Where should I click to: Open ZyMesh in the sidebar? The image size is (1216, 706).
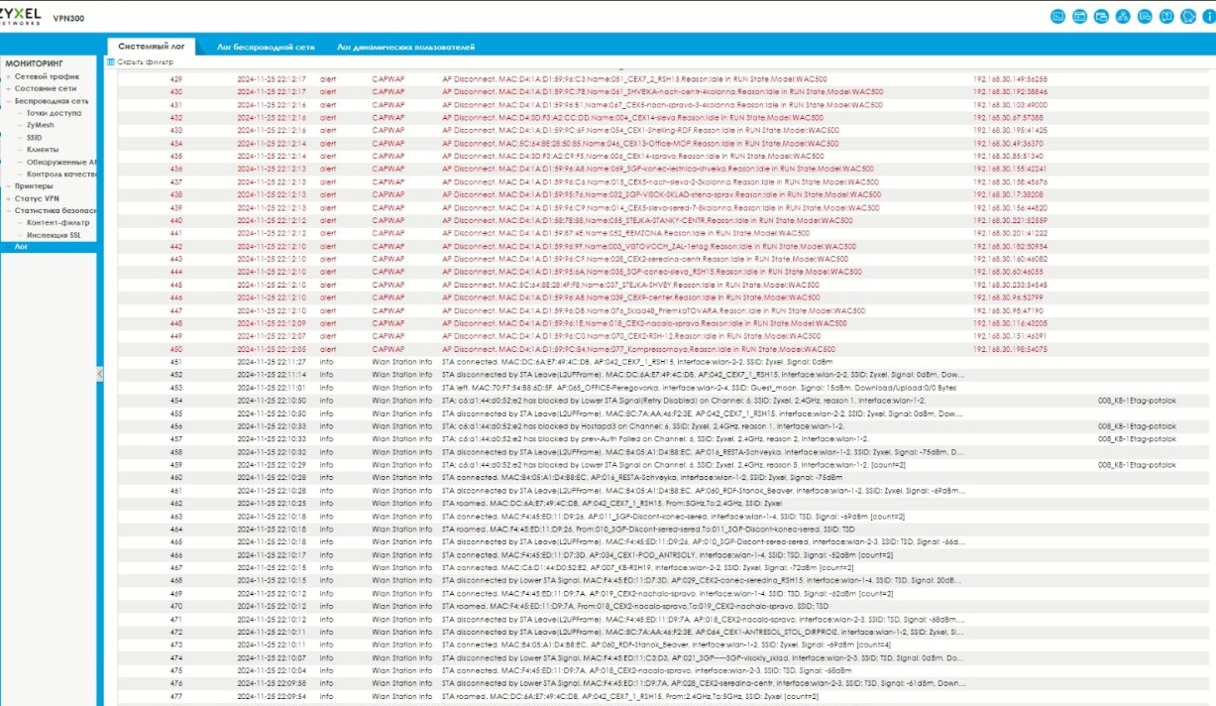[x=41, y=125]
